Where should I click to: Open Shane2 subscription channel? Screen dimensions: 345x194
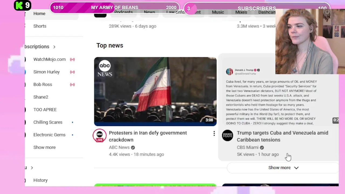pyautogui.click(x=41, y=97)
